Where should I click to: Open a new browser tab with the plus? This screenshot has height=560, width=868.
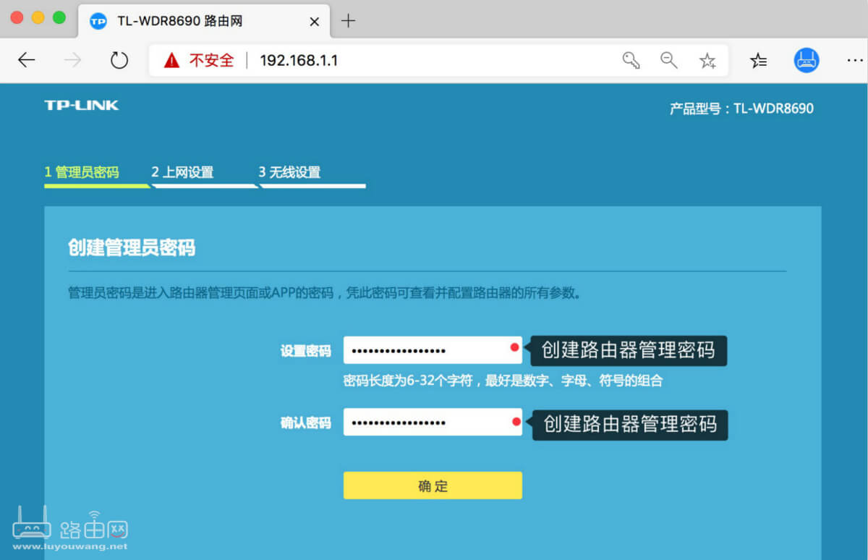(348, 21)
